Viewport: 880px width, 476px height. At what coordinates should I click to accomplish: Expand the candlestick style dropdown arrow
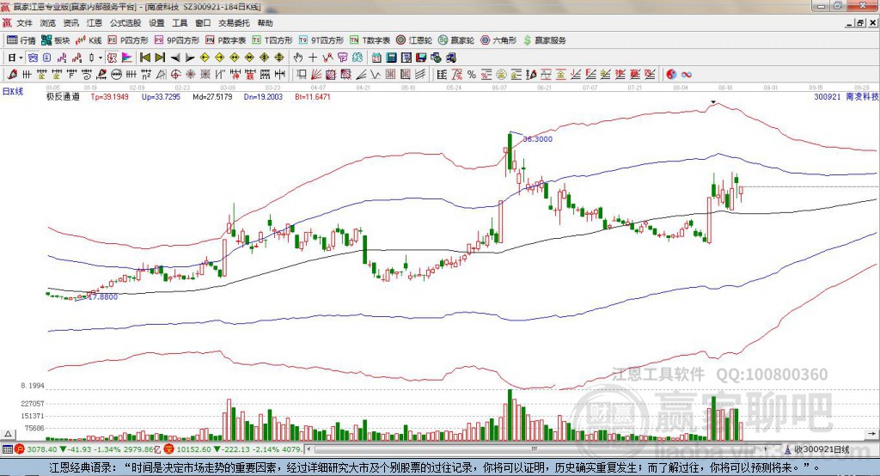(x=101, y=58)
